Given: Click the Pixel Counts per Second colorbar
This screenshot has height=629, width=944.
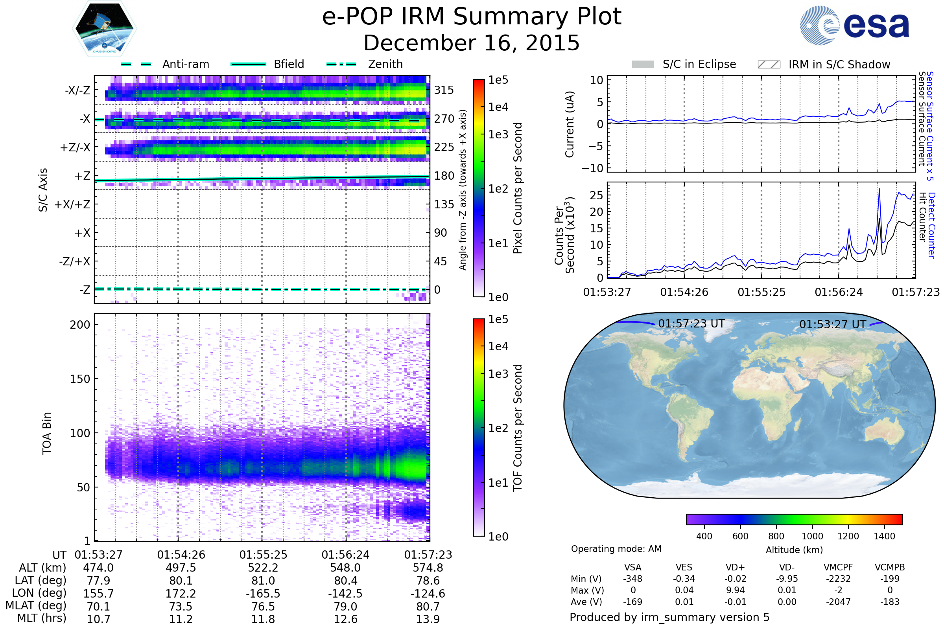Looking at the screenshot, I should (x=479, y=188).
